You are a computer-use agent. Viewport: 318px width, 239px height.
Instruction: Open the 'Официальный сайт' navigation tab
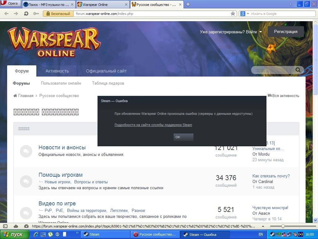(106, 71)
